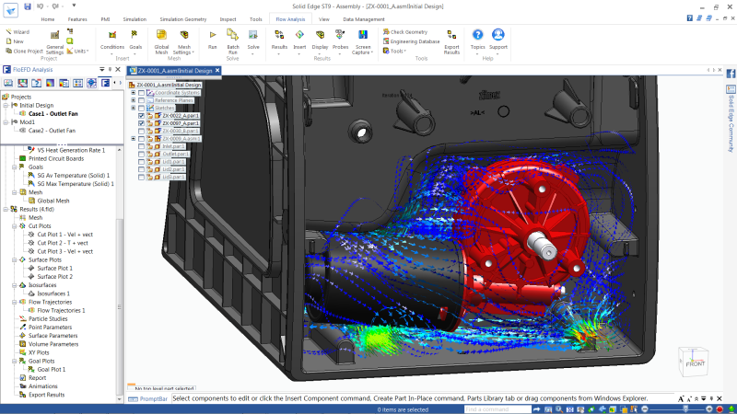Click the Find a command search box
The width and height of the screenshot is (737, 414).
point(497,409)
